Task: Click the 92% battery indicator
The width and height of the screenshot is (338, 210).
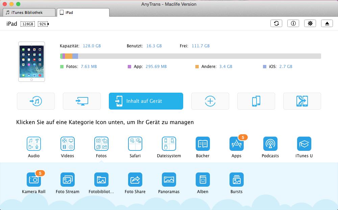Action: (43, 24)
